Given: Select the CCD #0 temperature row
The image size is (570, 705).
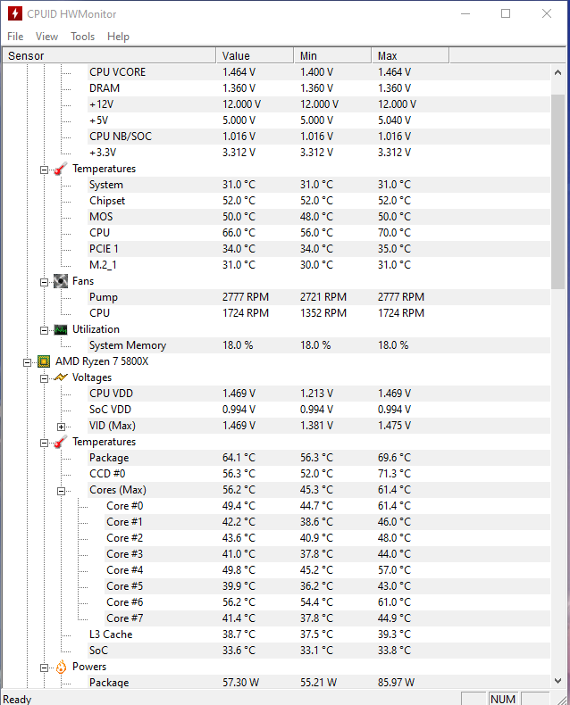Looking at the screenshot, I should click(319, 474).
